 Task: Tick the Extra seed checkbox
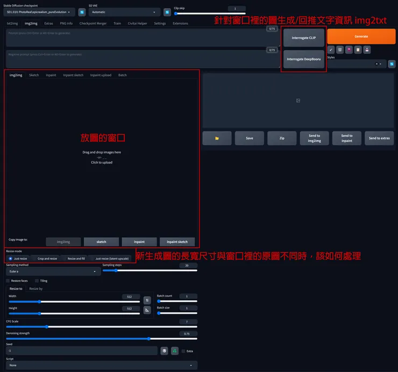coord(183,351)
